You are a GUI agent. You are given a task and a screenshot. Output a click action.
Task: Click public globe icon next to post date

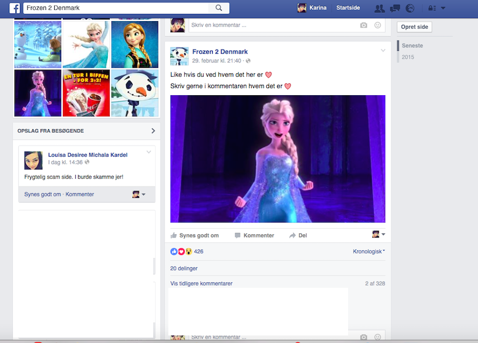[x=248, y=61]
